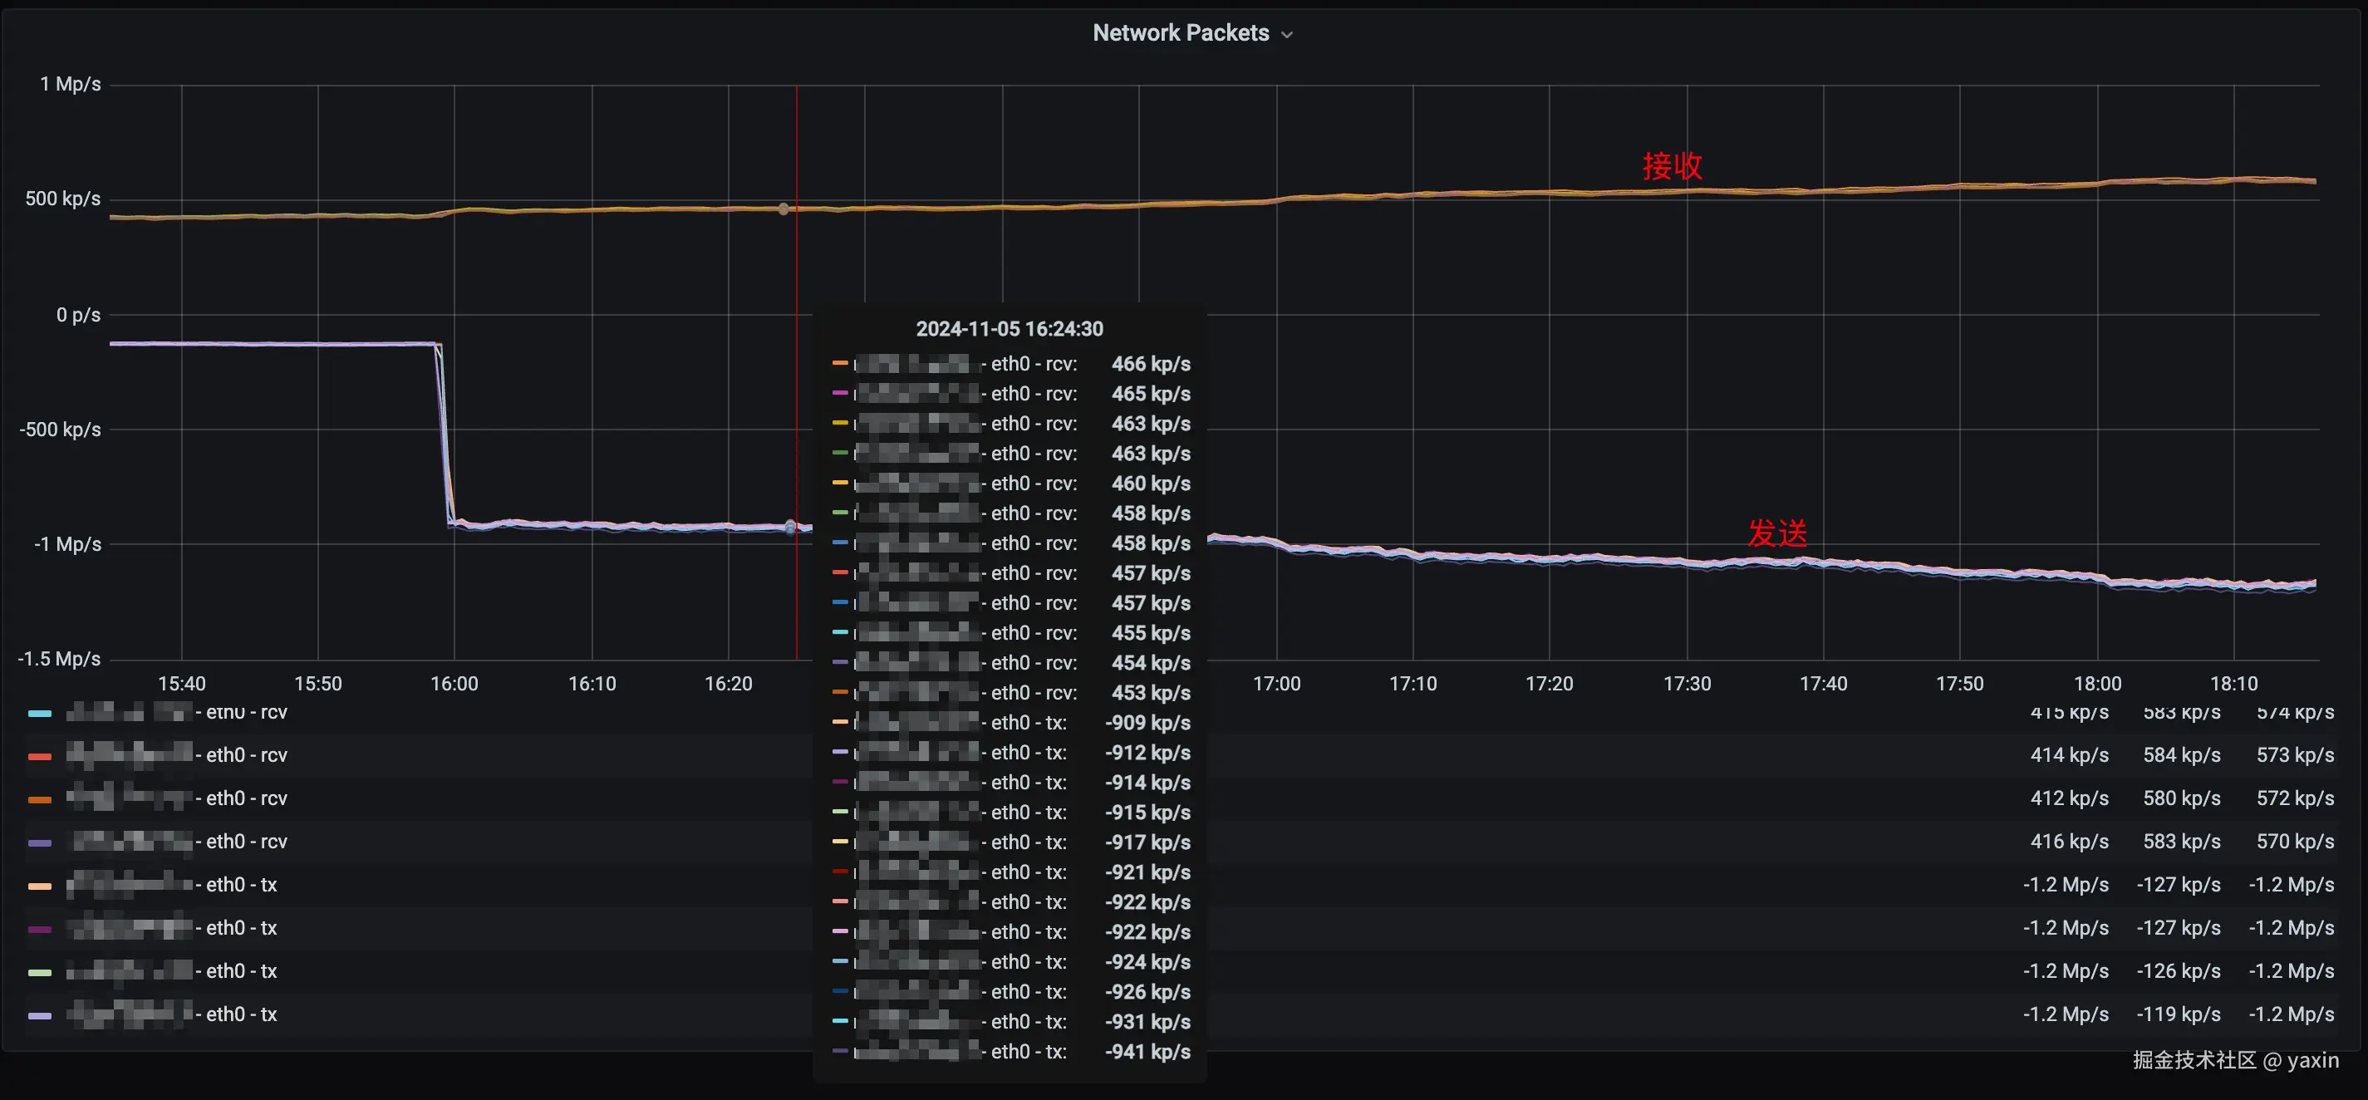This screenshot has width=2368, height=1100.
Task: Click the gray hover point on the receive line
Action: coord(784,209)
